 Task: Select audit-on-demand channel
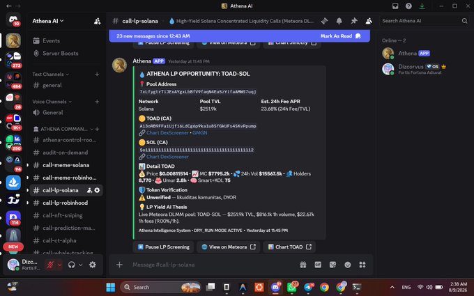pos(66,153)
